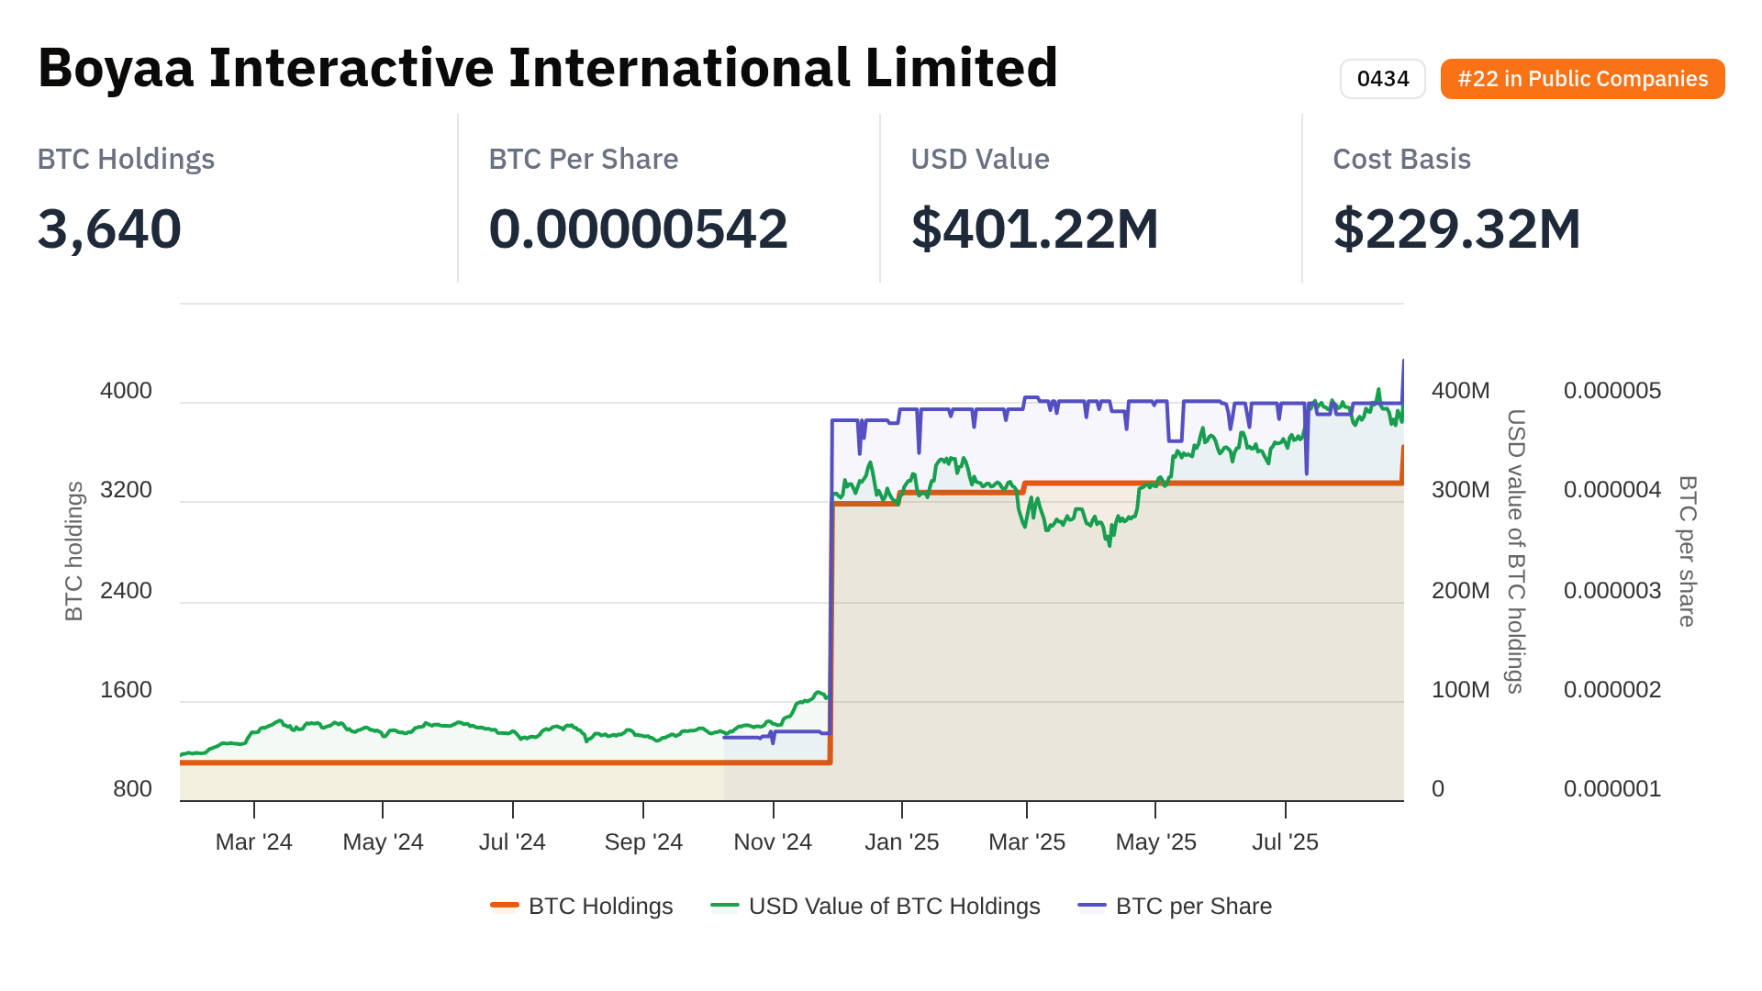Click the USD Value $401.22M figure

(x=1034, y=228)
